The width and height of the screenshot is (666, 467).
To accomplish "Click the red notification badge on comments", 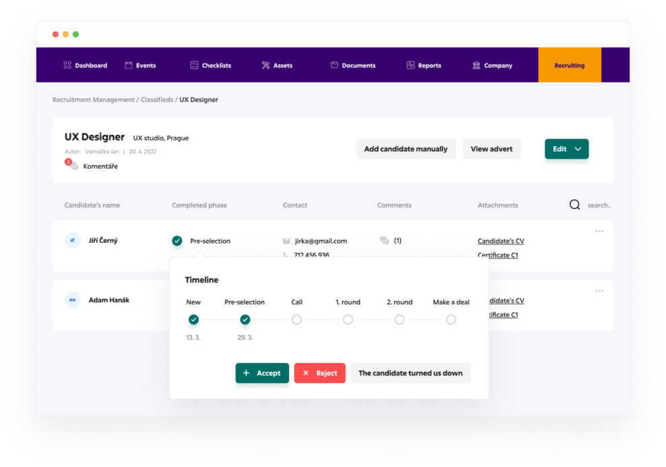I will click(x=68, y=161).
